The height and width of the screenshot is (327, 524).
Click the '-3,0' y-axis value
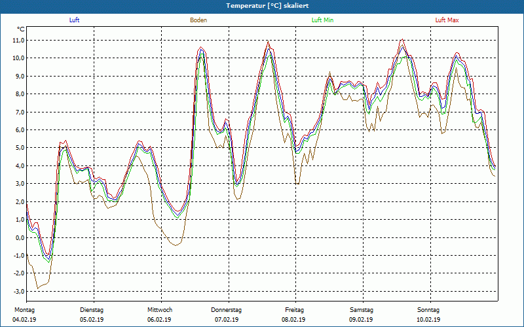[x=19, y=292]
